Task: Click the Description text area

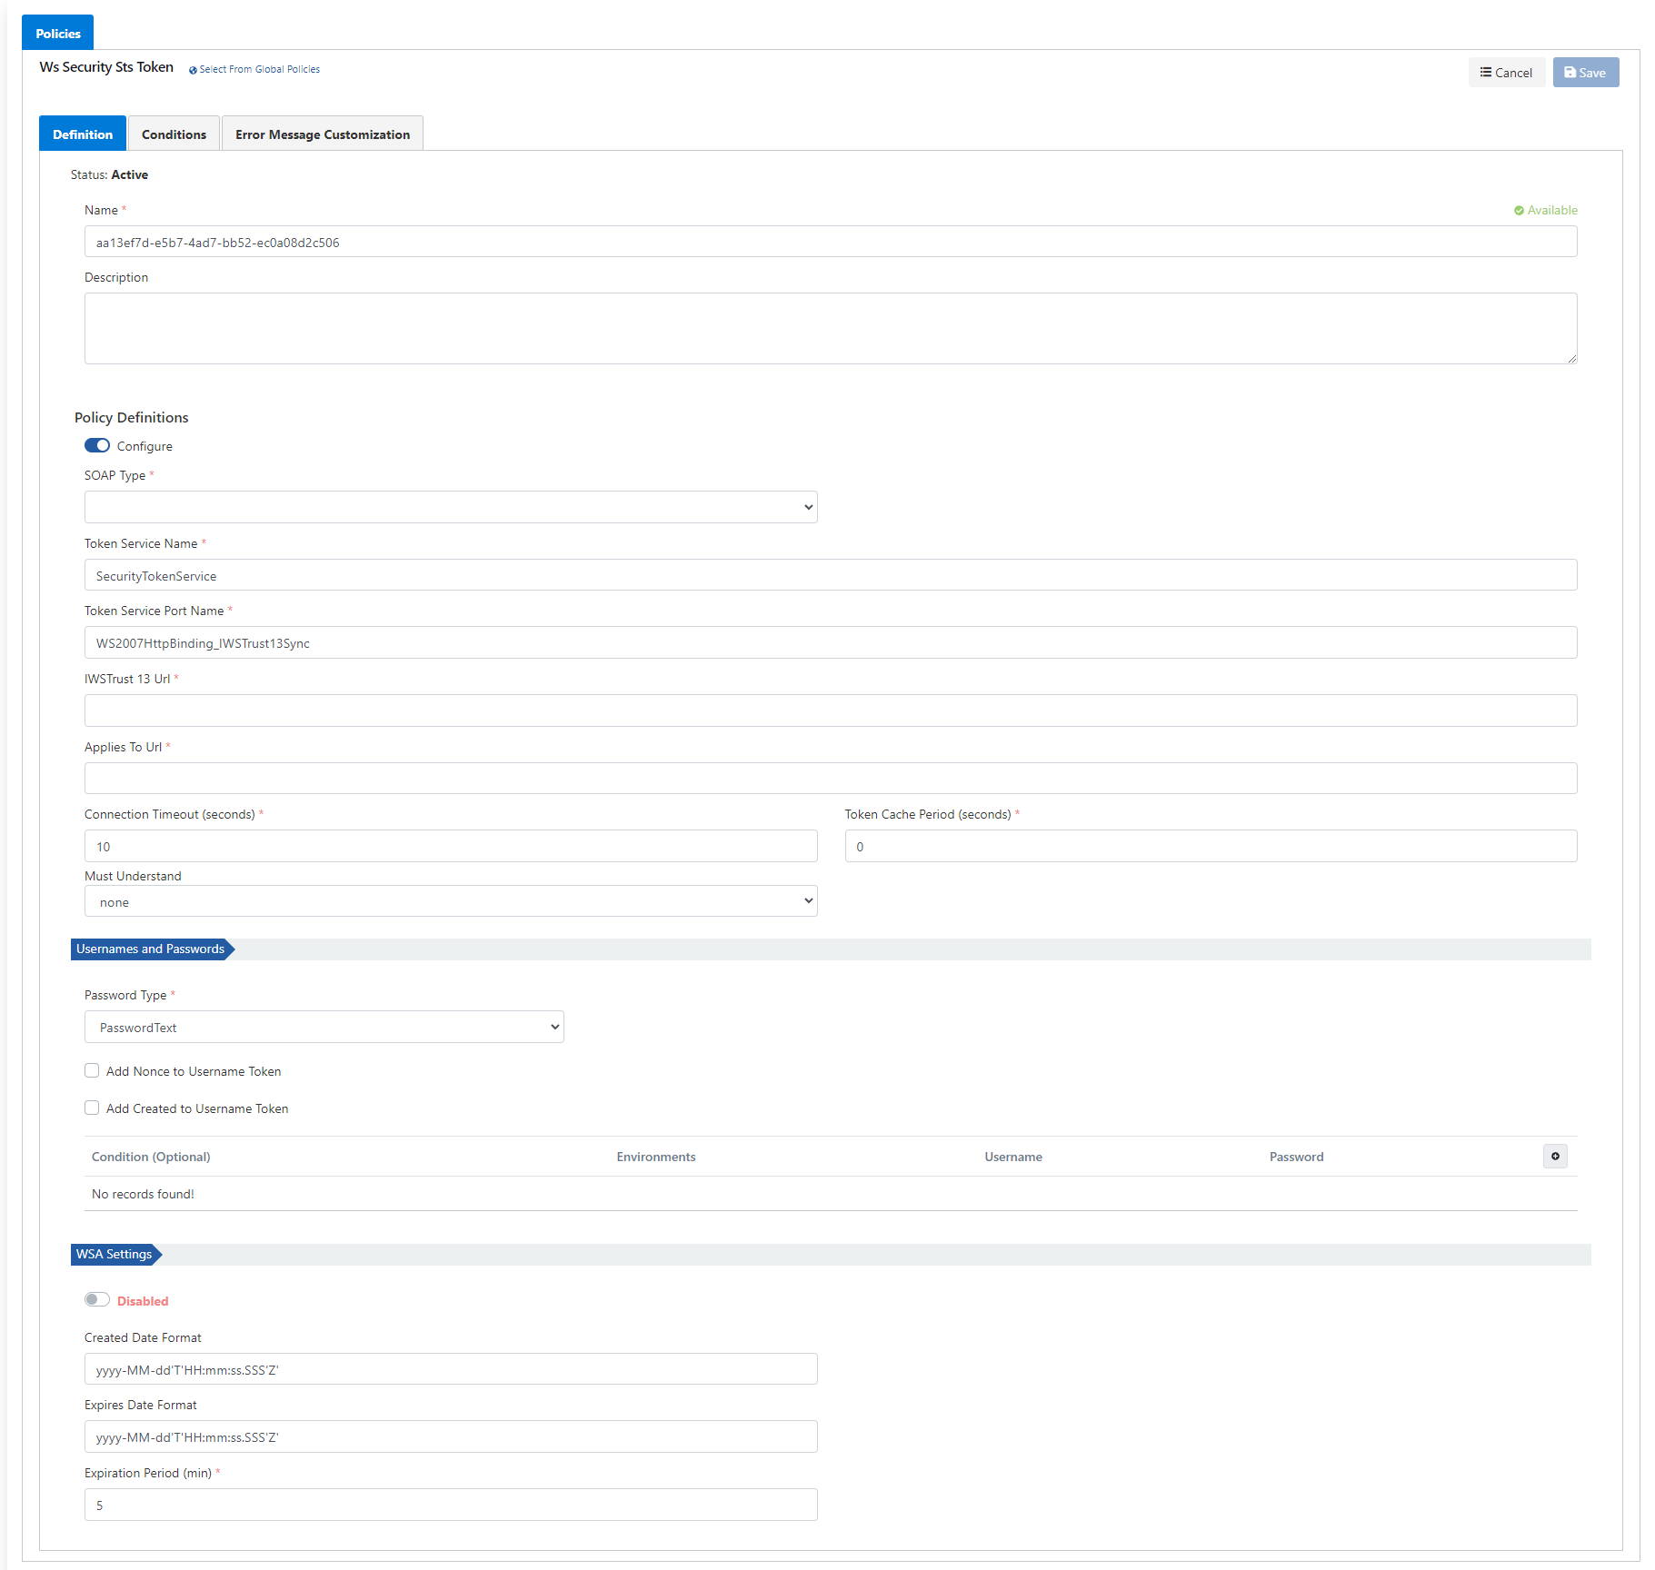Action: (x=830, y=328)
